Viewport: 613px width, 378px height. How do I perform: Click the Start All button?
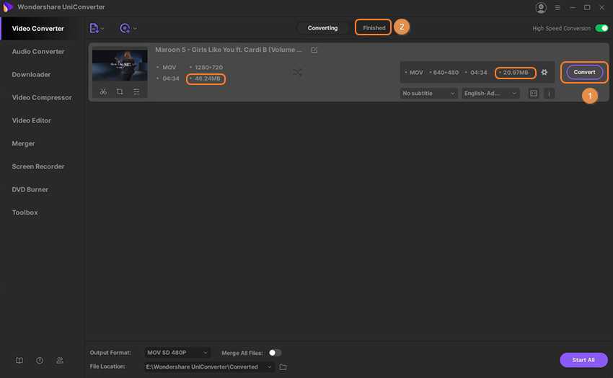pyautogui.click(x=583, y=360)
